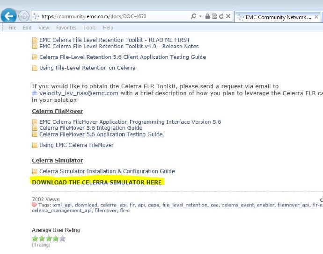Refresh the page with reload icon

click(221, 16)
